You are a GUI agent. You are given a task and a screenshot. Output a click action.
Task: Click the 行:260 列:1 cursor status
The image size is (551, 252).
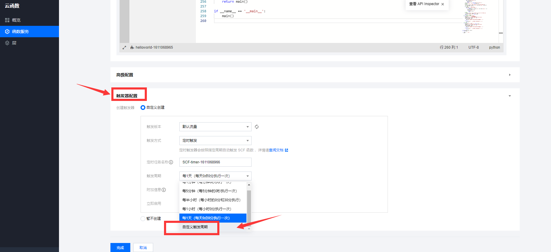449,47
